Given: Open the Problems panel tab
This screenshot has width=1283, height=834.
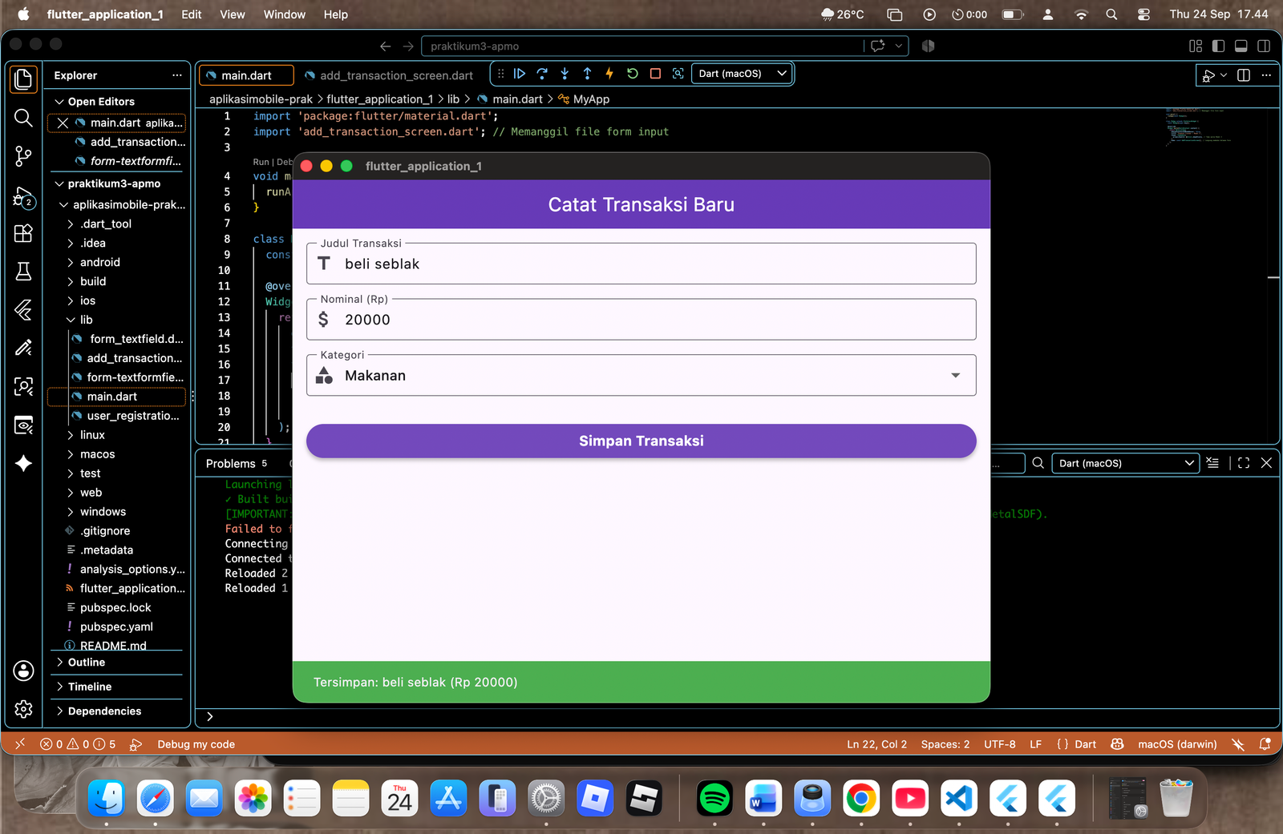Looking at the screenshot, I should click(x=237, y=464).
